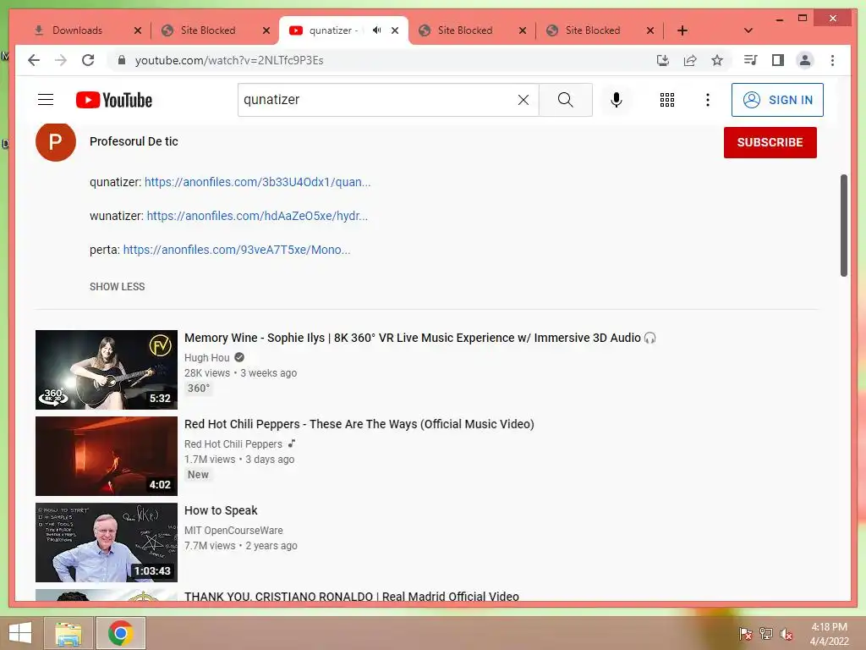866x650 pixels.
Task: Click the address bar URL
Action: [x=229, y=60]
